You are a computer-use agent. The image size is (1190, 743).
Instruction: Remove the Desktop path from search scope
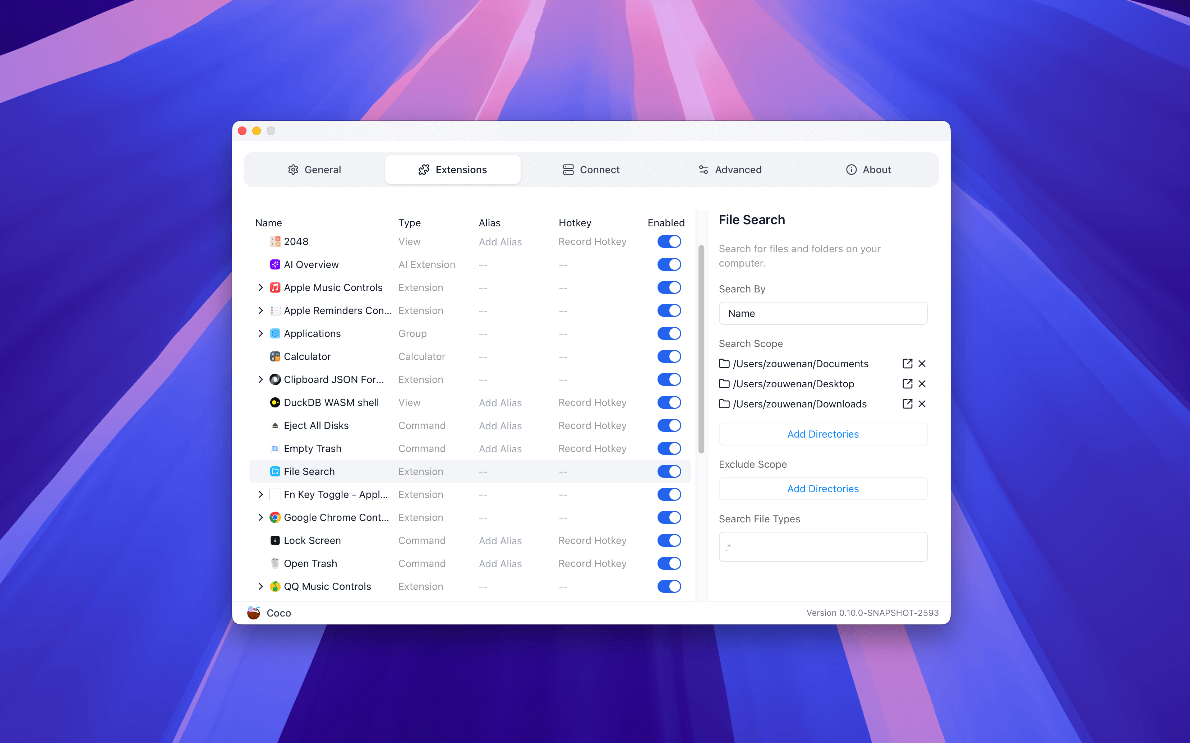click(922, 384)
